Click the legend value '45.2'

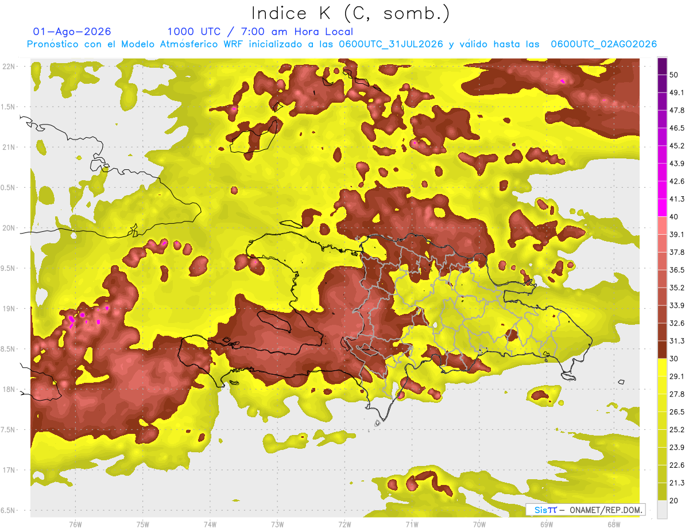click(x=676, y=146)
